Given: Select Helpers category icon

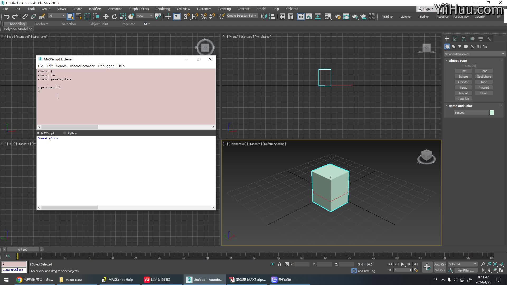Looking at the screenshot, I should pos(472,46).
